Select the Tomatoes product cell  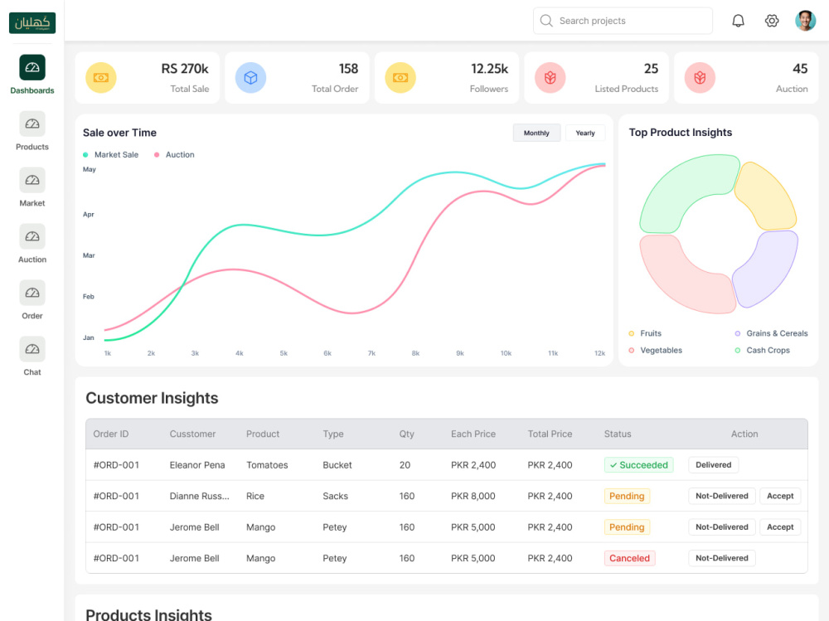267,465
